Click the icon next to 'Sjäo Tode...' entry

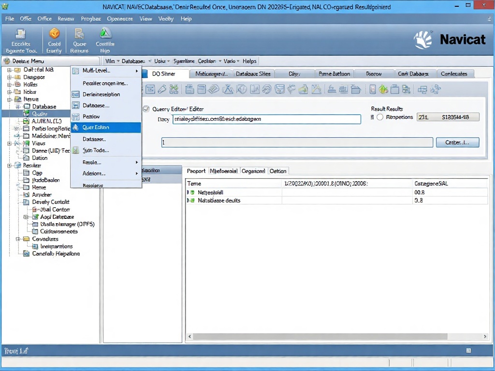click(76, 150)
